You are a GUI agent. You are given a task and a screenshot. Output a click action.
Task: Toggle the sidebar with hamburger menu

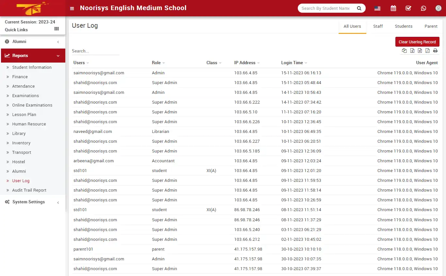72,8
